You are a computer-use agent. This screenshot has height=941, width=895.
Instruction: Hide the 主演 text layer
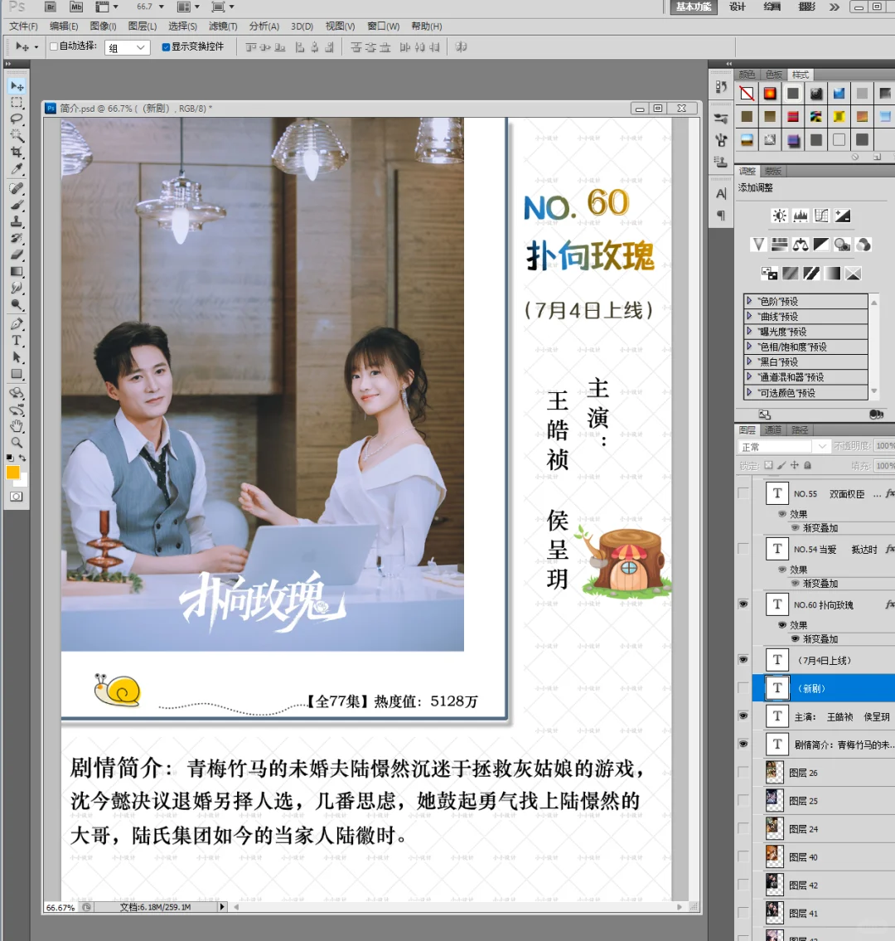(743, 715)
